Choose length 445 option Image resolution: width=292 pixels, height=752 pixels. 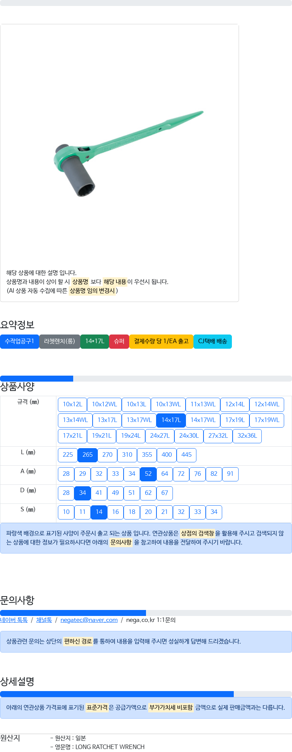pos(186,455)
